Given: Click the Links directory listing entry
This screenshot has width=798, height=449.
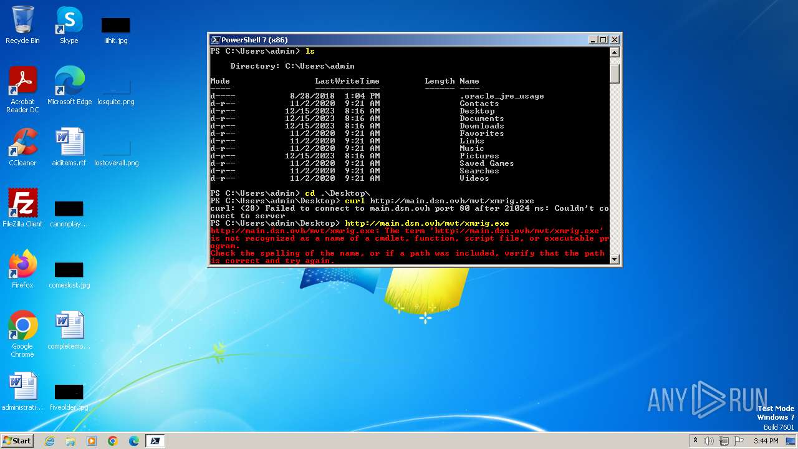Looking at the screenshot, I should (472, 141).
